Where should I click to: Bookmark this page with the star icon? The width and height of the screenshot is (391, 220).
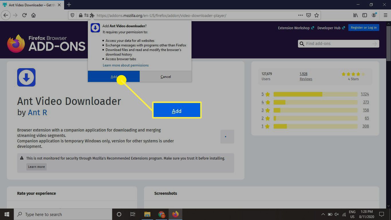click(317, 15)
